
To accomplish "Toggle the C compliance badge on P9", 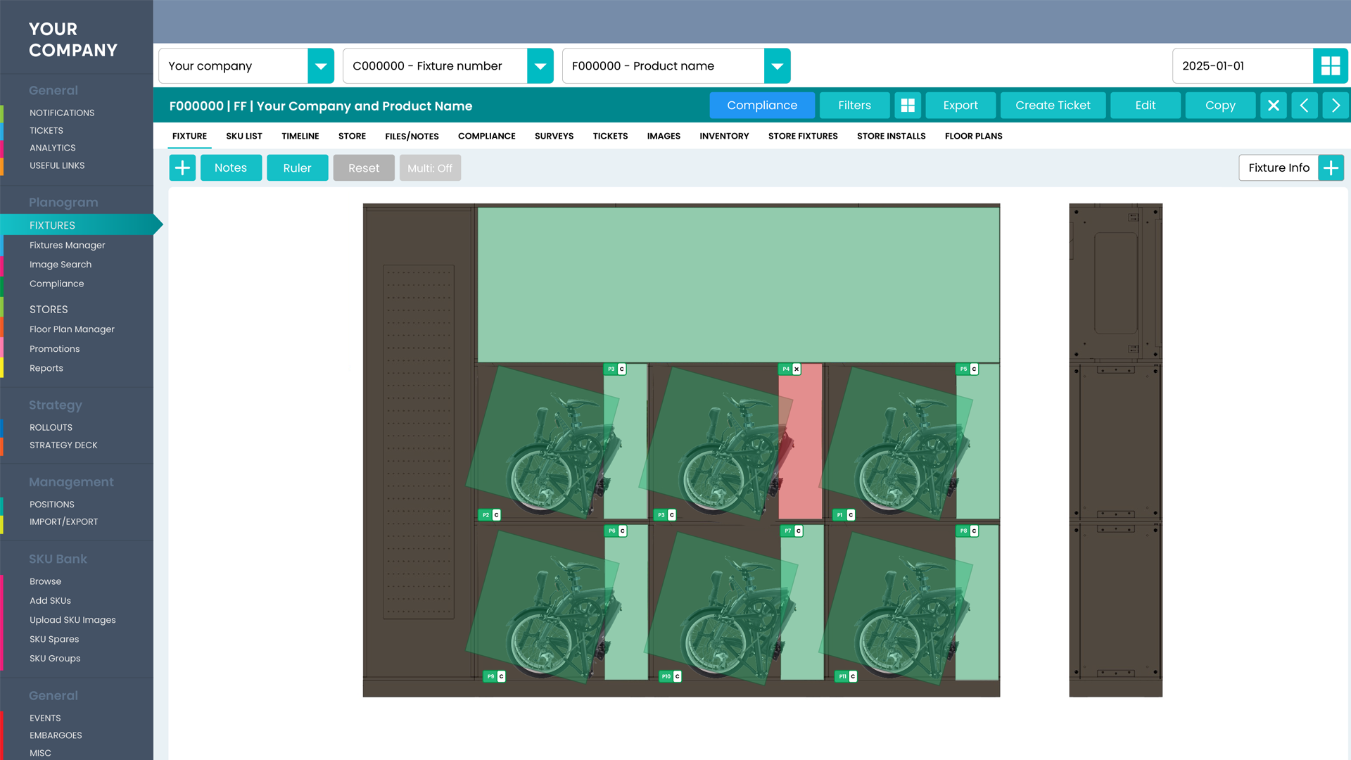I will 501,676.
